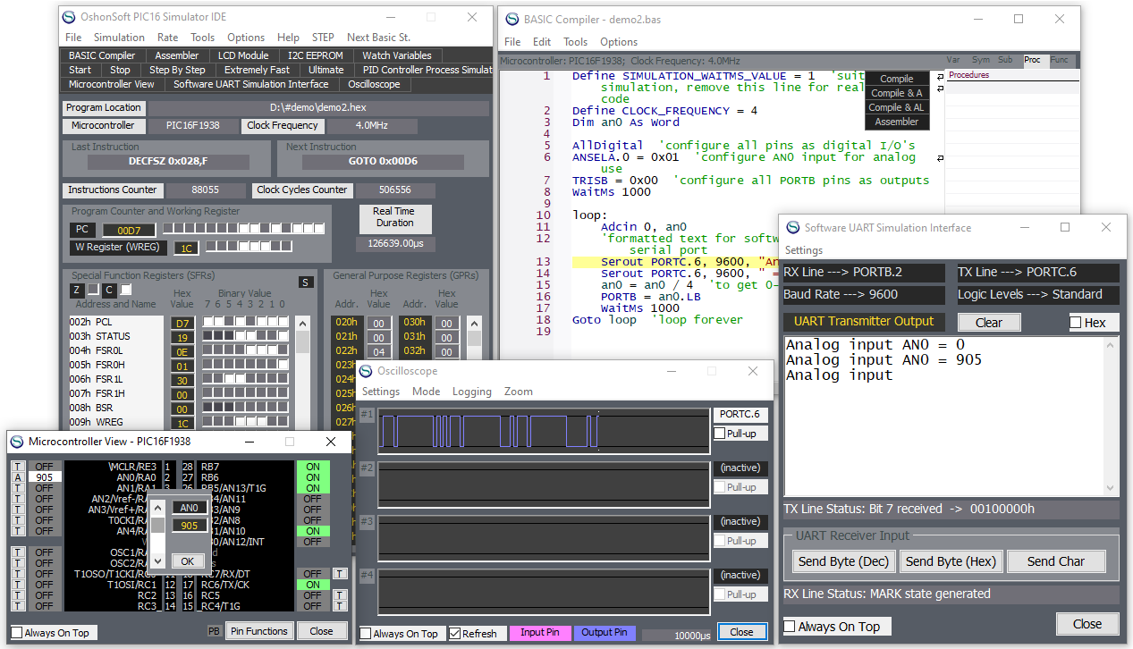Click the up arrow in AN0 value popup
This screenshot has width=1133, height=649.
point(157,508)
